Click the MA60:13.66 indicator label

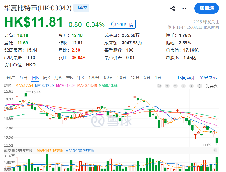[x=108, y=85]
